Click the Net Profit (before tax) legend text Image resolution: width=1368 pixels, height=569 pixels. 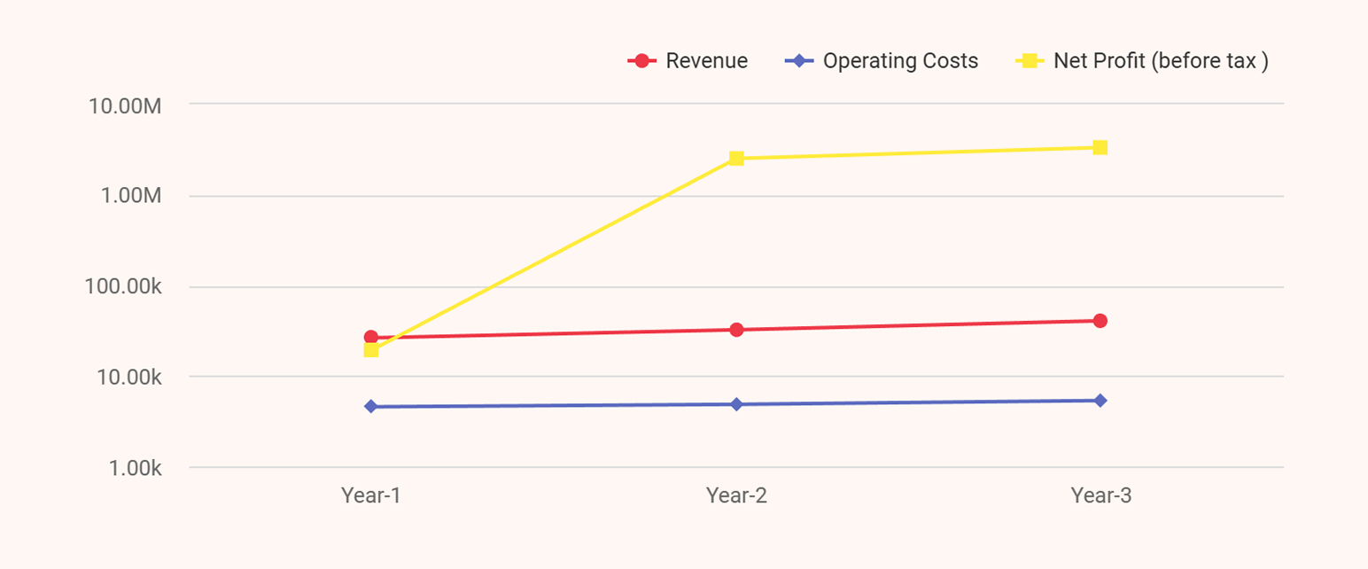pos(1160,60)
